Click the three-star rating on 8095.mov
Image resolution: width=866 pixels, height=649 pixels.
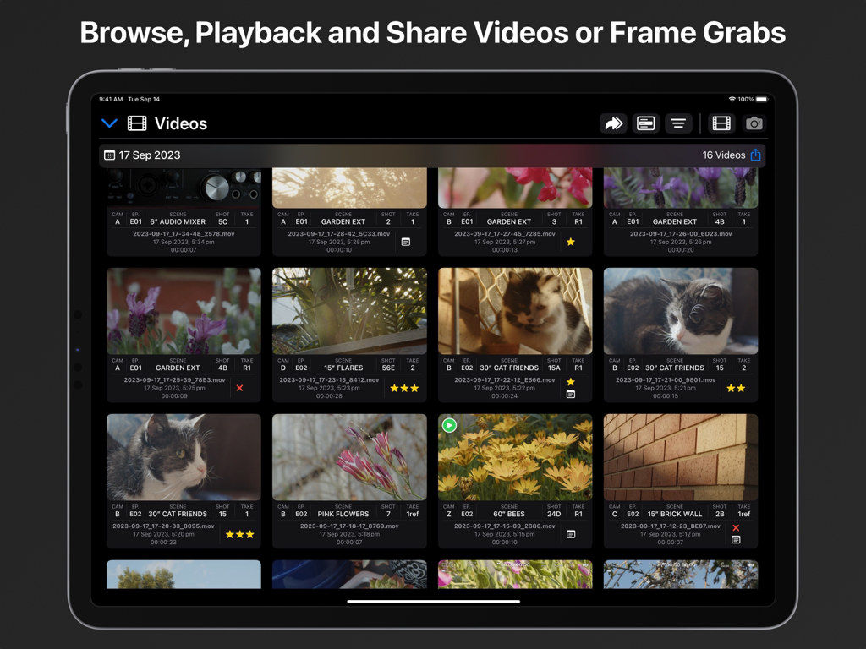coord(240,534)
